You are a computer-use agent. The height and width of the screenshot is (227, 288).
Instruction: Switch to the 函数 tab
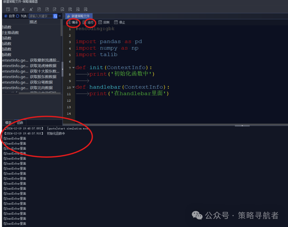(x=20, y=123)
